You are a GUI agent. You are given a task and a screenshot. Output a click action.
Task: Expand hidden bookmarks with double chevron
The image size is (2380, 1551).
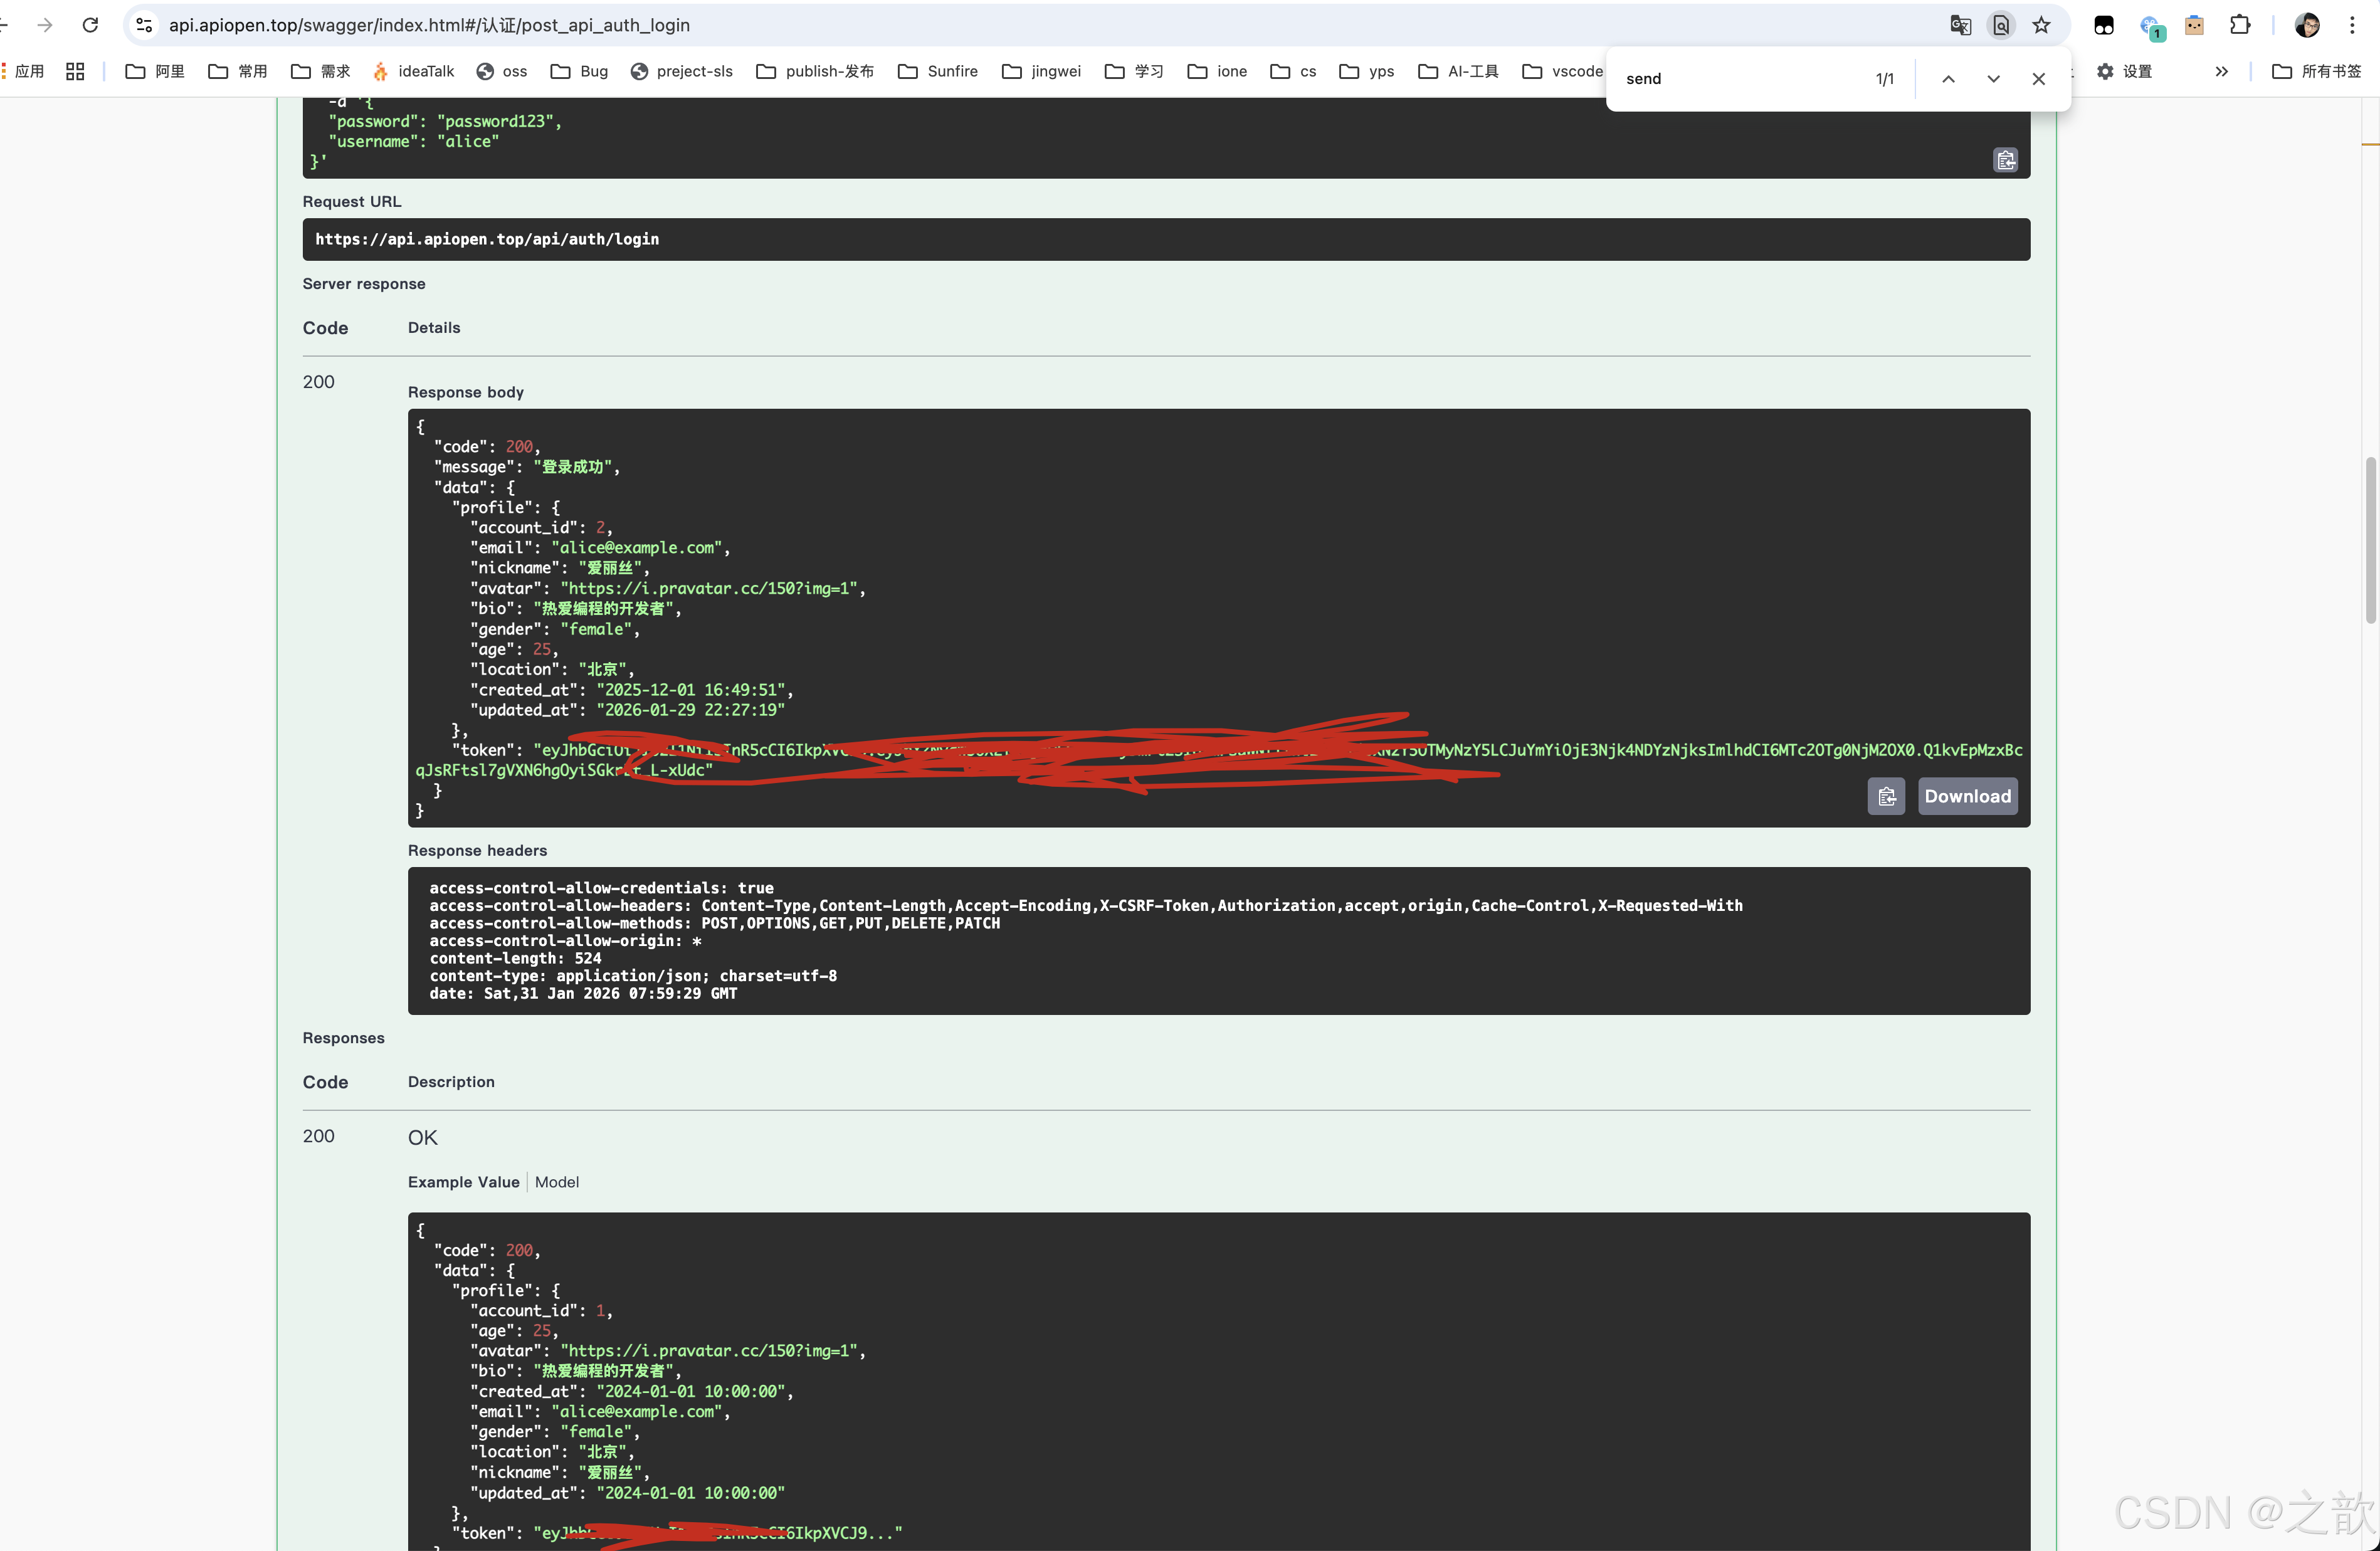[2221, 71]
